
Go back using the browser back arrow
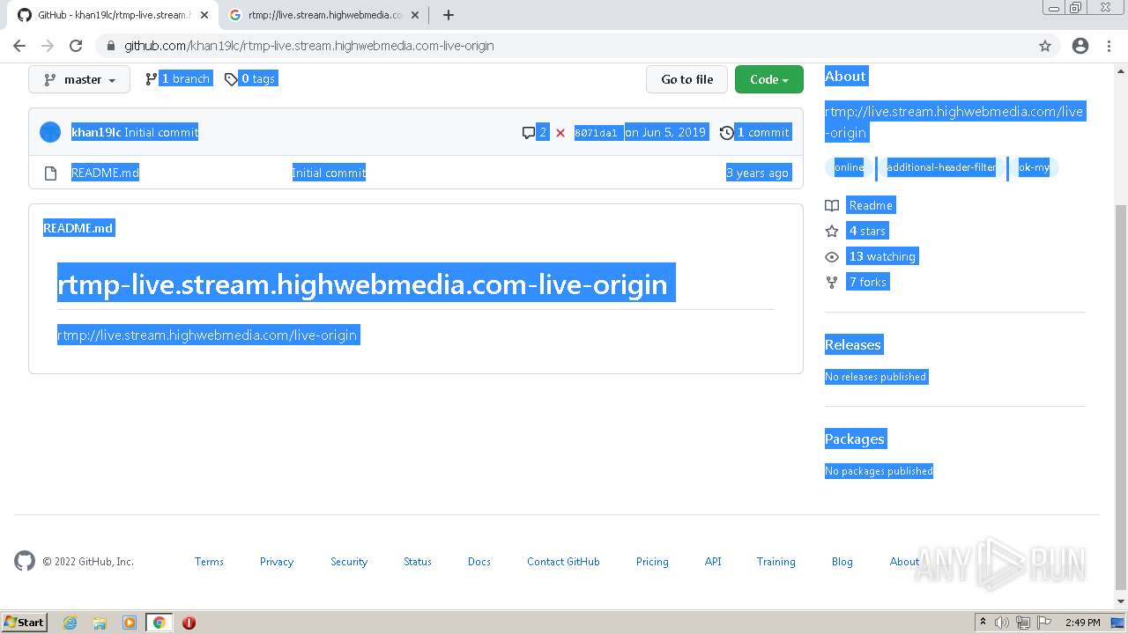19,46
